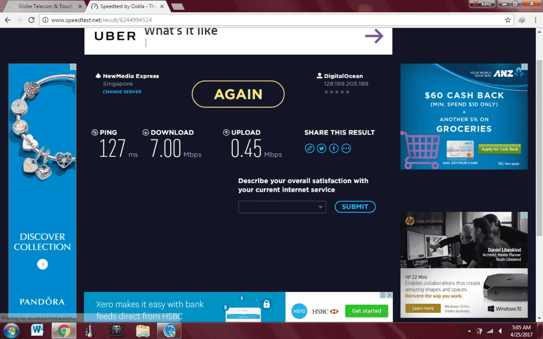
Task: Click the Uber ad purple arrow
Action: [374, 37]
